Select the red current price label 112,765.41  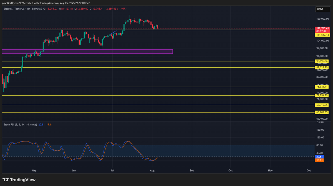pyautogui.click(x=322, y=28)
